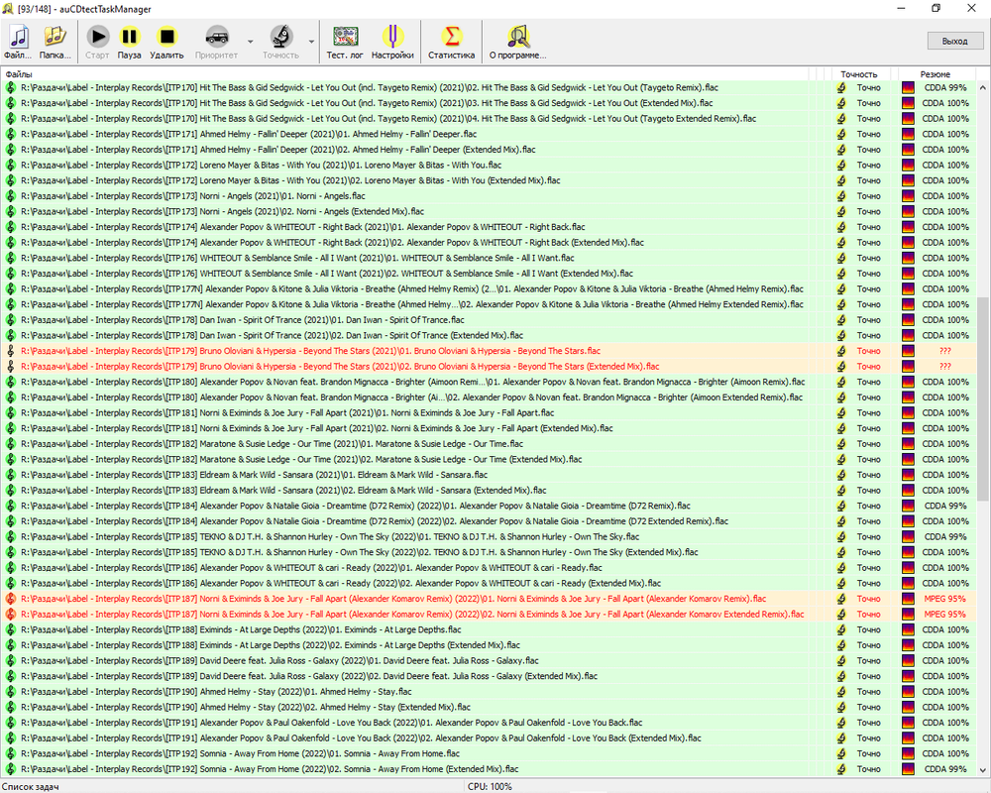Click the Файлы column header
Image resolution: width=991 pixels, height=793 pixels.
click(18, 74)
